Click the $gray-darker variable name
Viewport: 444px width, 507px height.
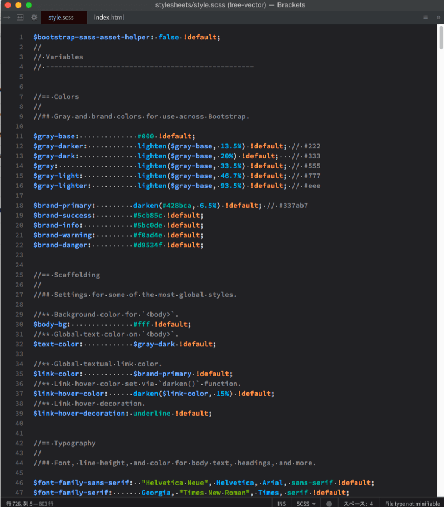coord(58,146)
